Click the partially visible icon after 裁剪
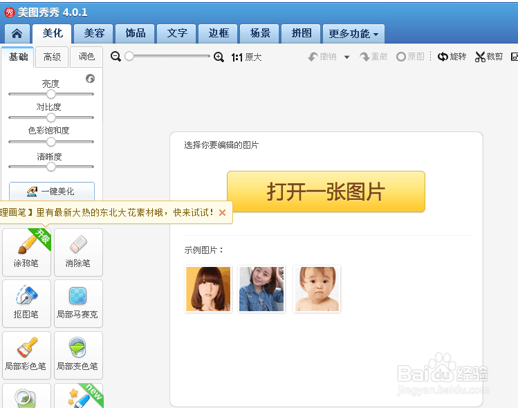Screen dimensions: 518x408 tap(515, 57)
